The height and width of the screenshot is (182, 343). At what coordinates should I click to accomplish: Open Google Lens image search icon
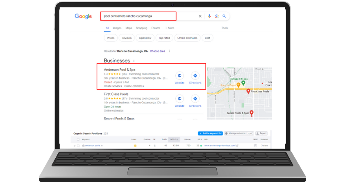coord(217,16)
